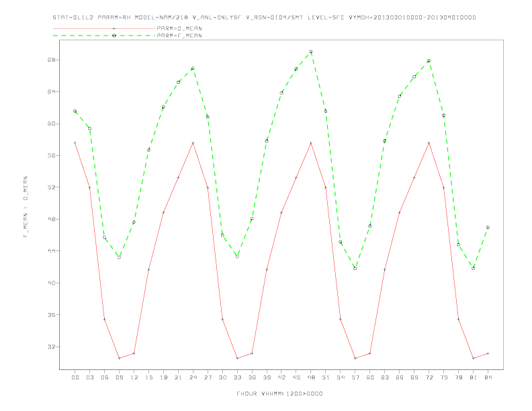
Task: Select the F_MEAN circle marker at hour 00
Action: pyautogui.click(x=75, y=111)
